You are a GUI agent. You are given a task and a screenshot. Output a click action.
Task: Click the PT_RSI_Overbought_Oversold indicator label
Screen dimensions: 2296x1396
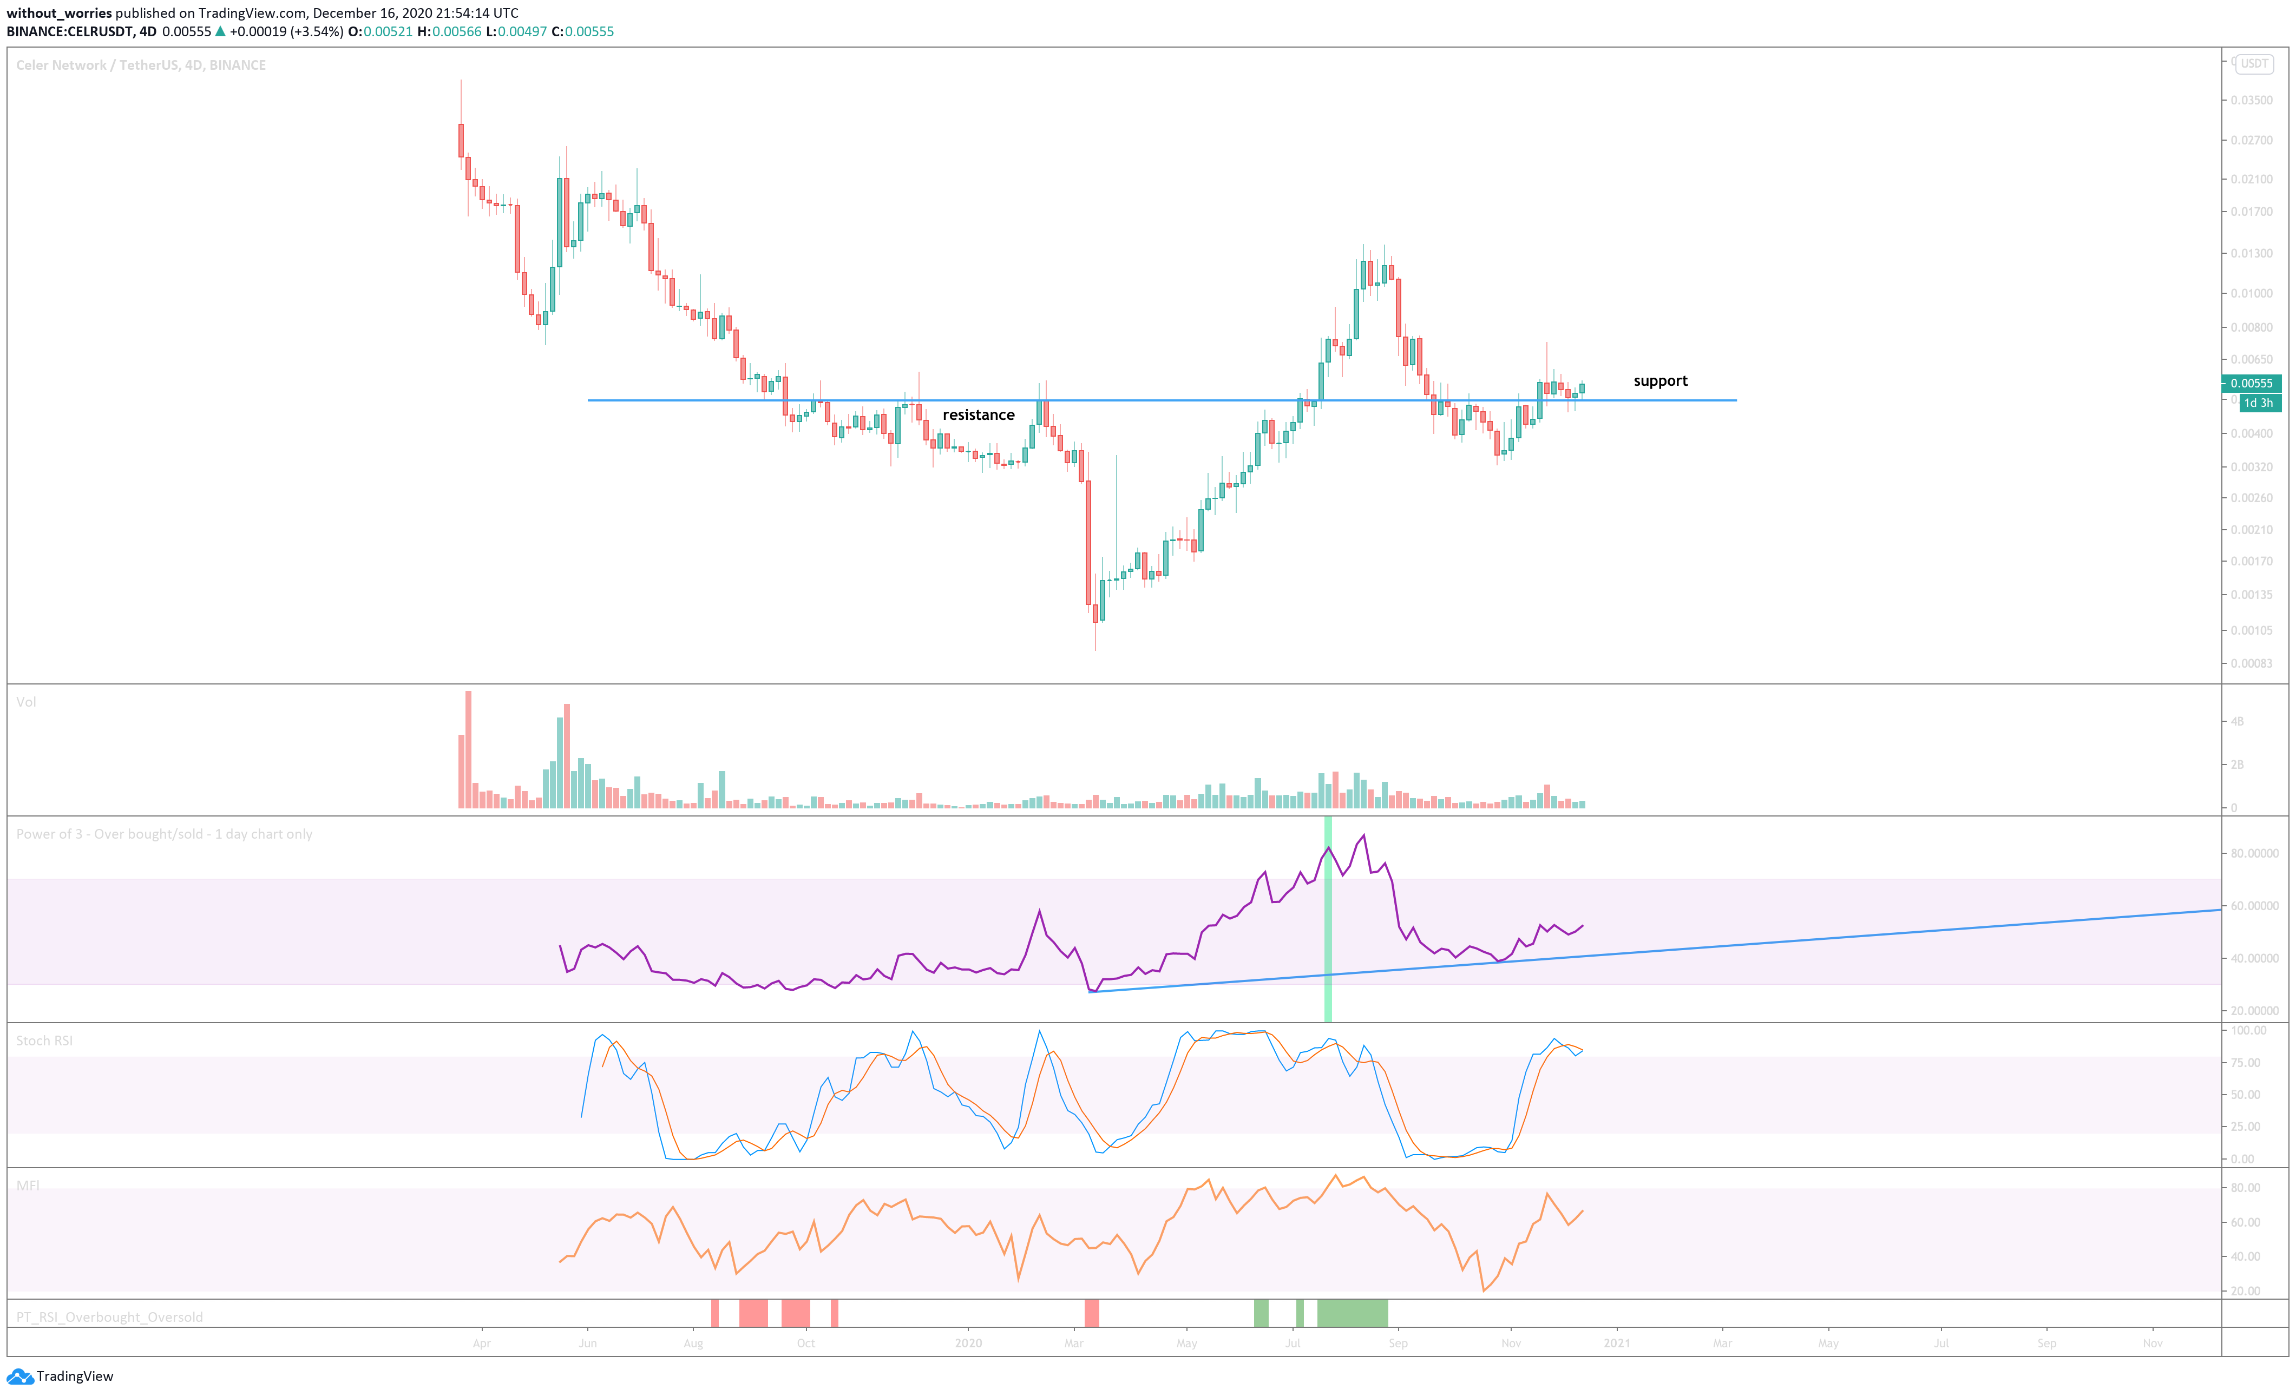click(109, 1317)
